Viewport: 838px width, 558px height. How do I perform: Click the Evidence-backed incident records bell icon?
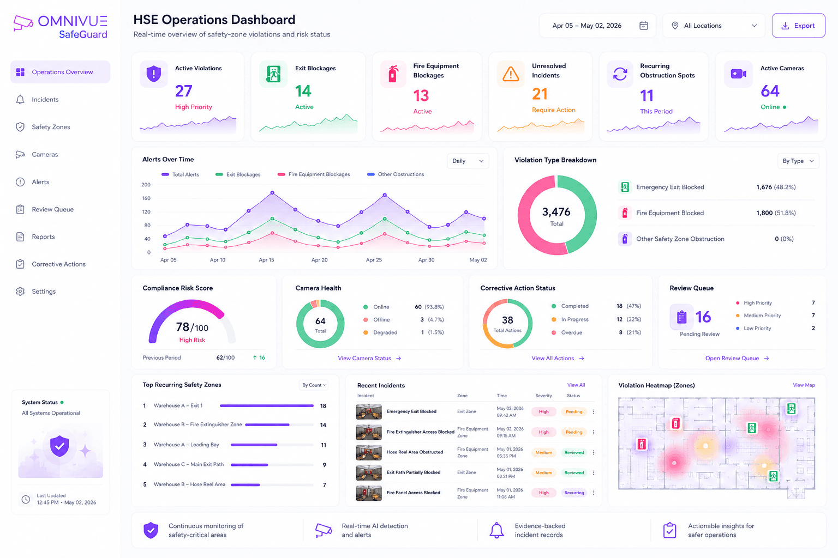[496, 530]
